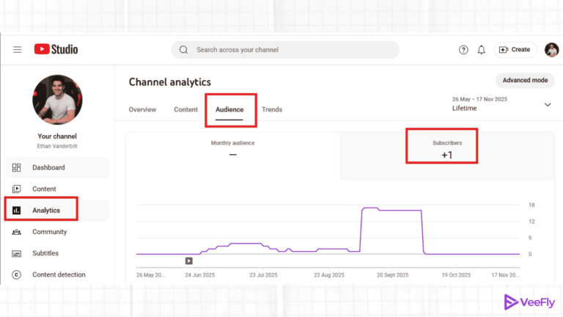Open the Trends tab
The image size is (563, 317).
click(272, 110)
